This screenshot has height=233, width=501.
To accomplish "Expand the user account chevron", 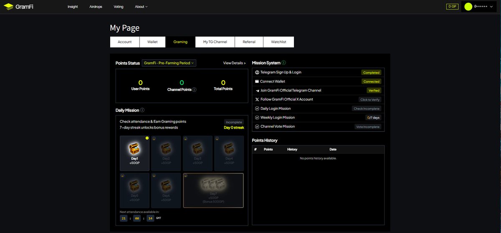I will coord(491,7).
